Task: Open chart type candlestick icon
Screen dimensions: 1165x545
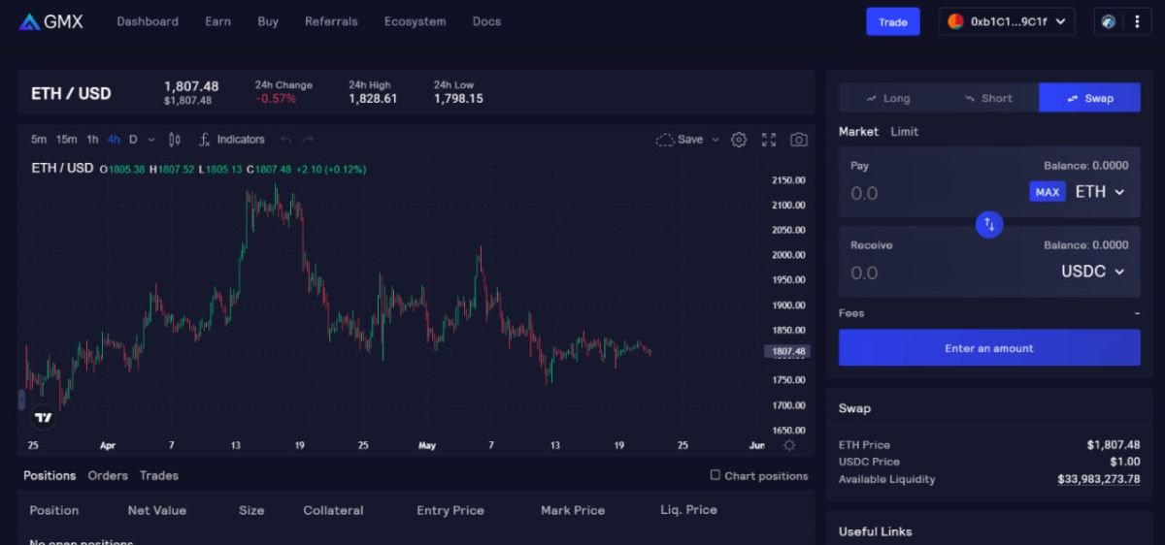Action: point(175,140)
